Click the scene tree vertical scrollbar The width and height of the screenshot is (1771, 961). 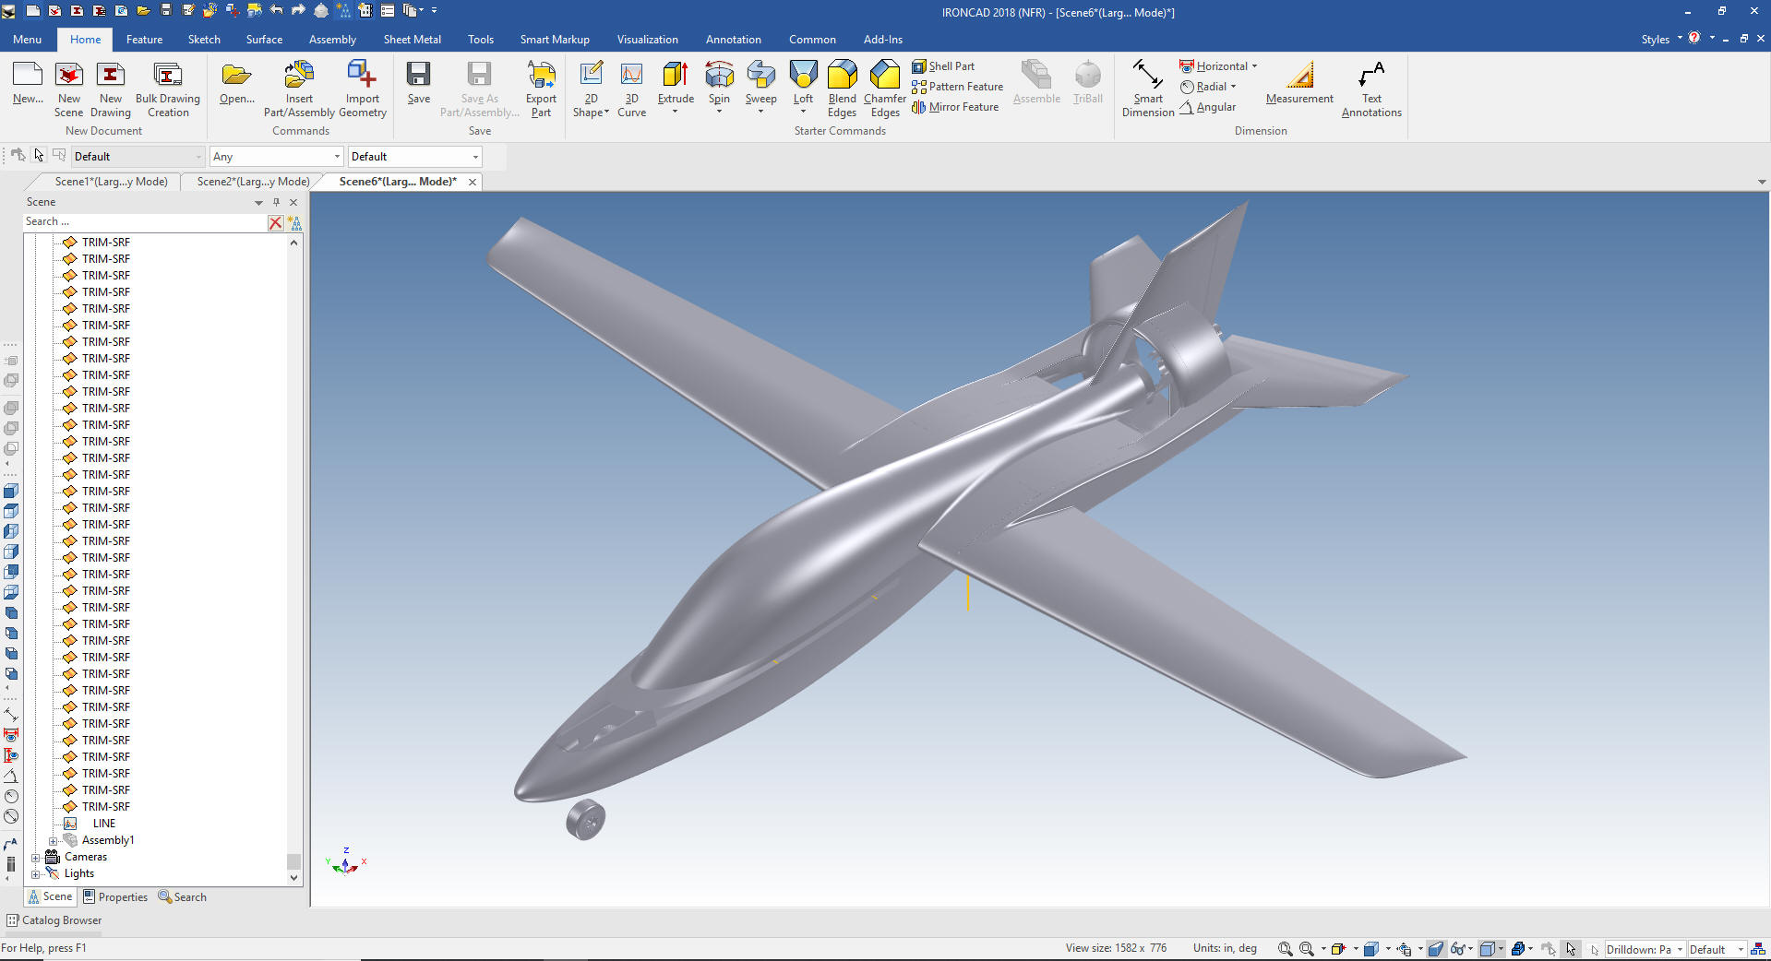point(293,553)
